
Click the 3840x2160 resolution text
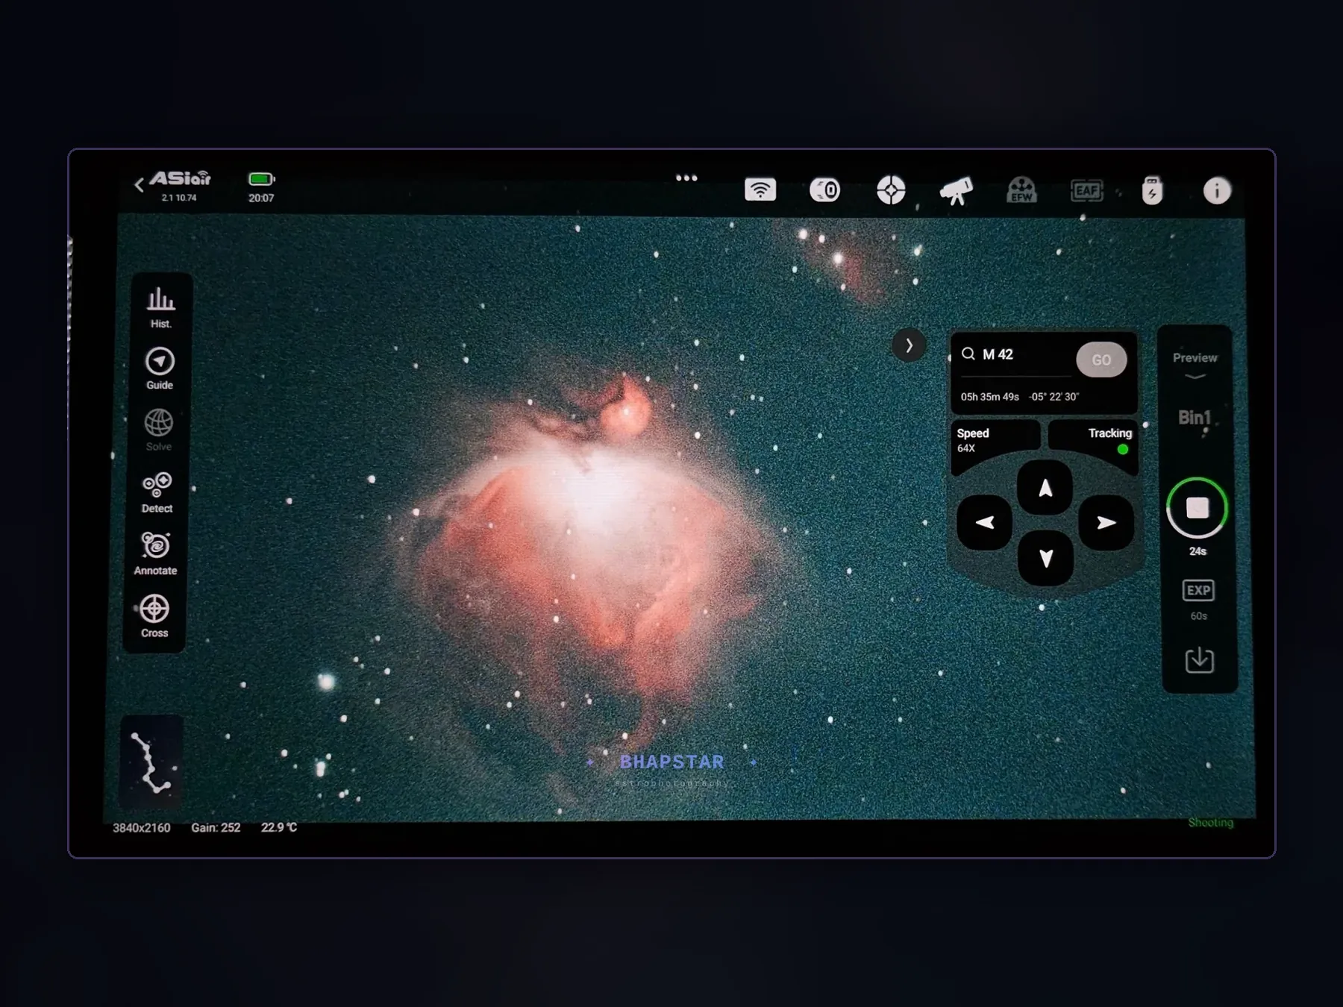coord(141,827)
